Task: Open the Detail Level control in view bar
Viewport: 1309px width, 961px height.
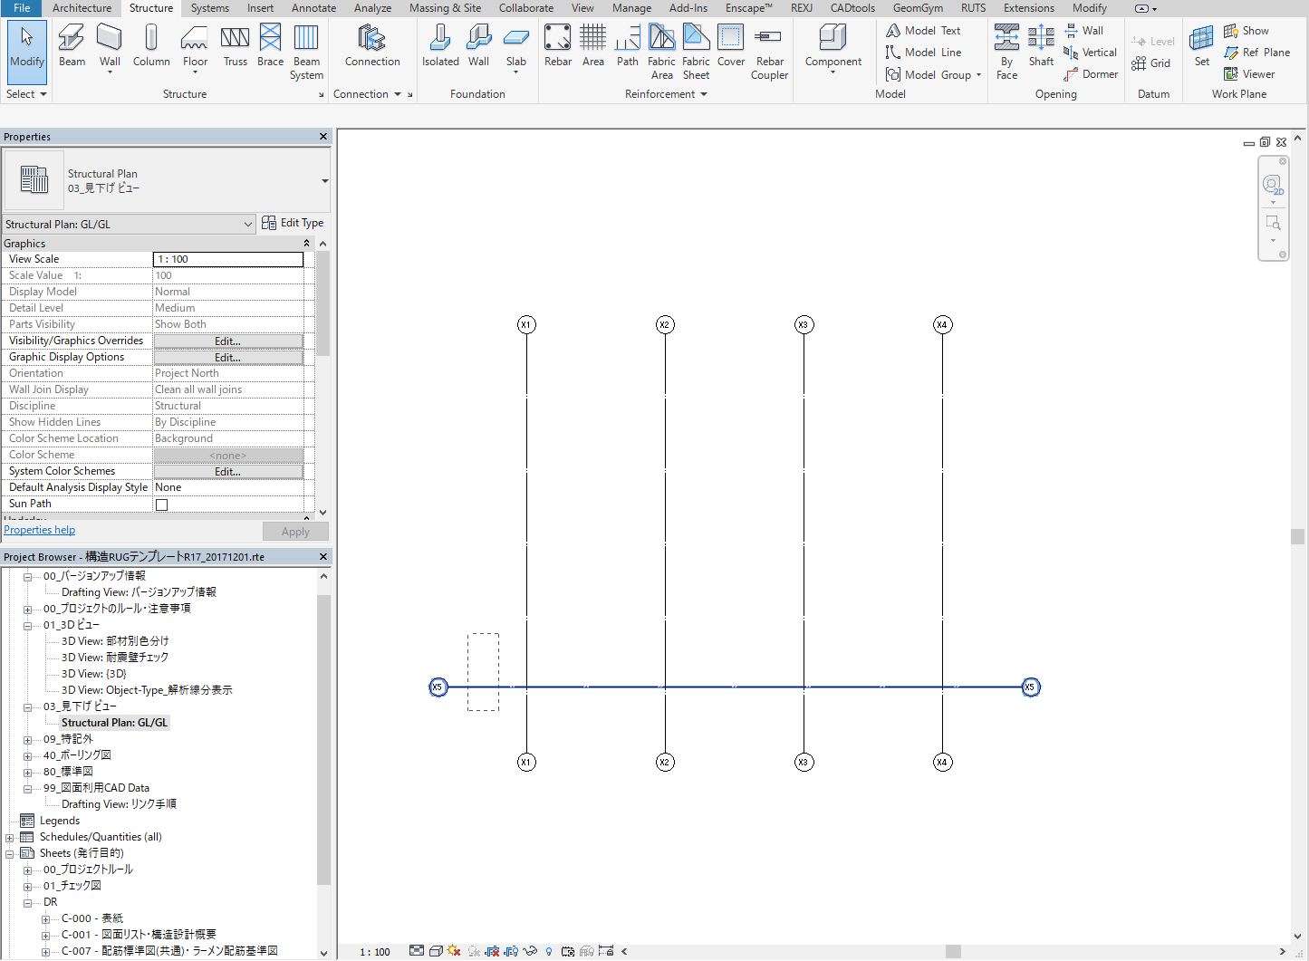Action: 416,951
